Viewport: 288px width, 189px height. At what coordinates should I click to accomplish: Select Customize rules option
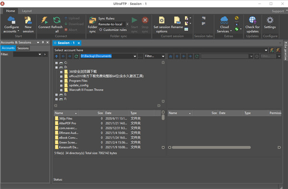tap(113, 30)
